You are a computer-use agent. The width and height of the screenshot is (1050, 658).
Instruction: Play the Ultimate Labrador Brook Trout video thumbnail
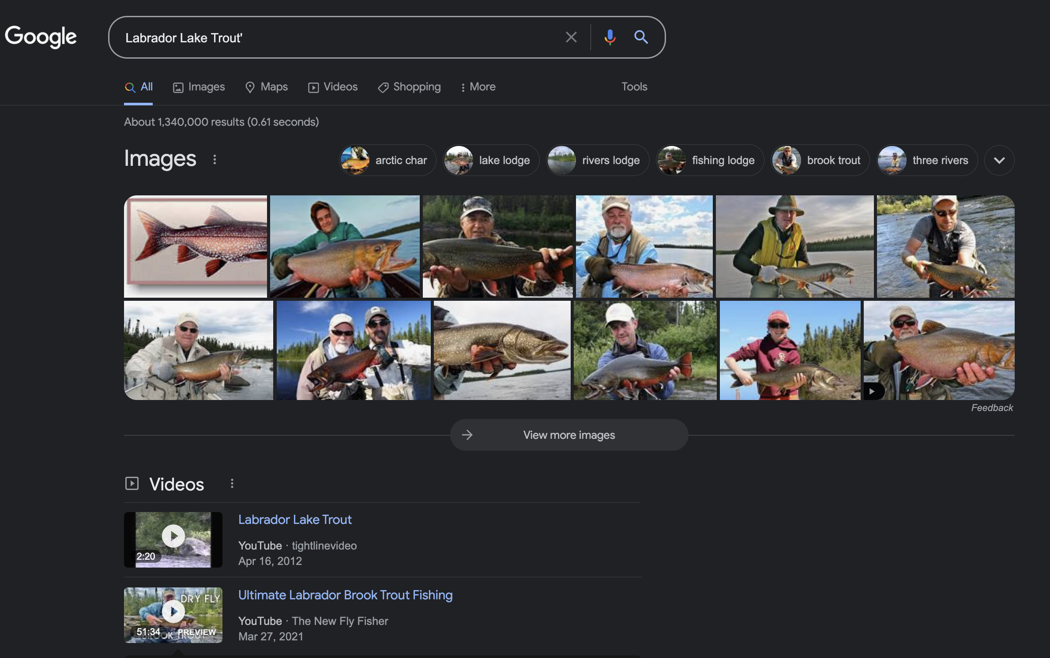pos(173,614)
